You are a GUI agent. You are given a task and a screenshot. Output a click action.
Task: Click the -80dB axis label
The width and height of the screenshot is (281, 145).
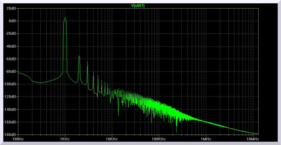tap(11, 72)
